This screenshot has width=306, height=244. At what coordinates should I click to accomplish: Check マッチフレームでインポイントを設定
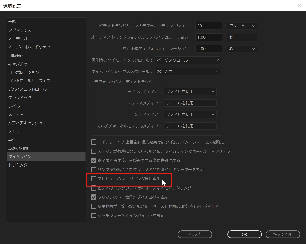(x=94, y=216)
